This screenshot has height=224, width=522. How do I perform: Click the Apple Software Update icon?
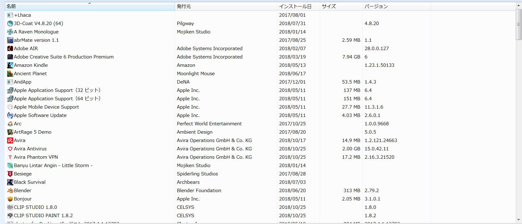coord(10,115)
